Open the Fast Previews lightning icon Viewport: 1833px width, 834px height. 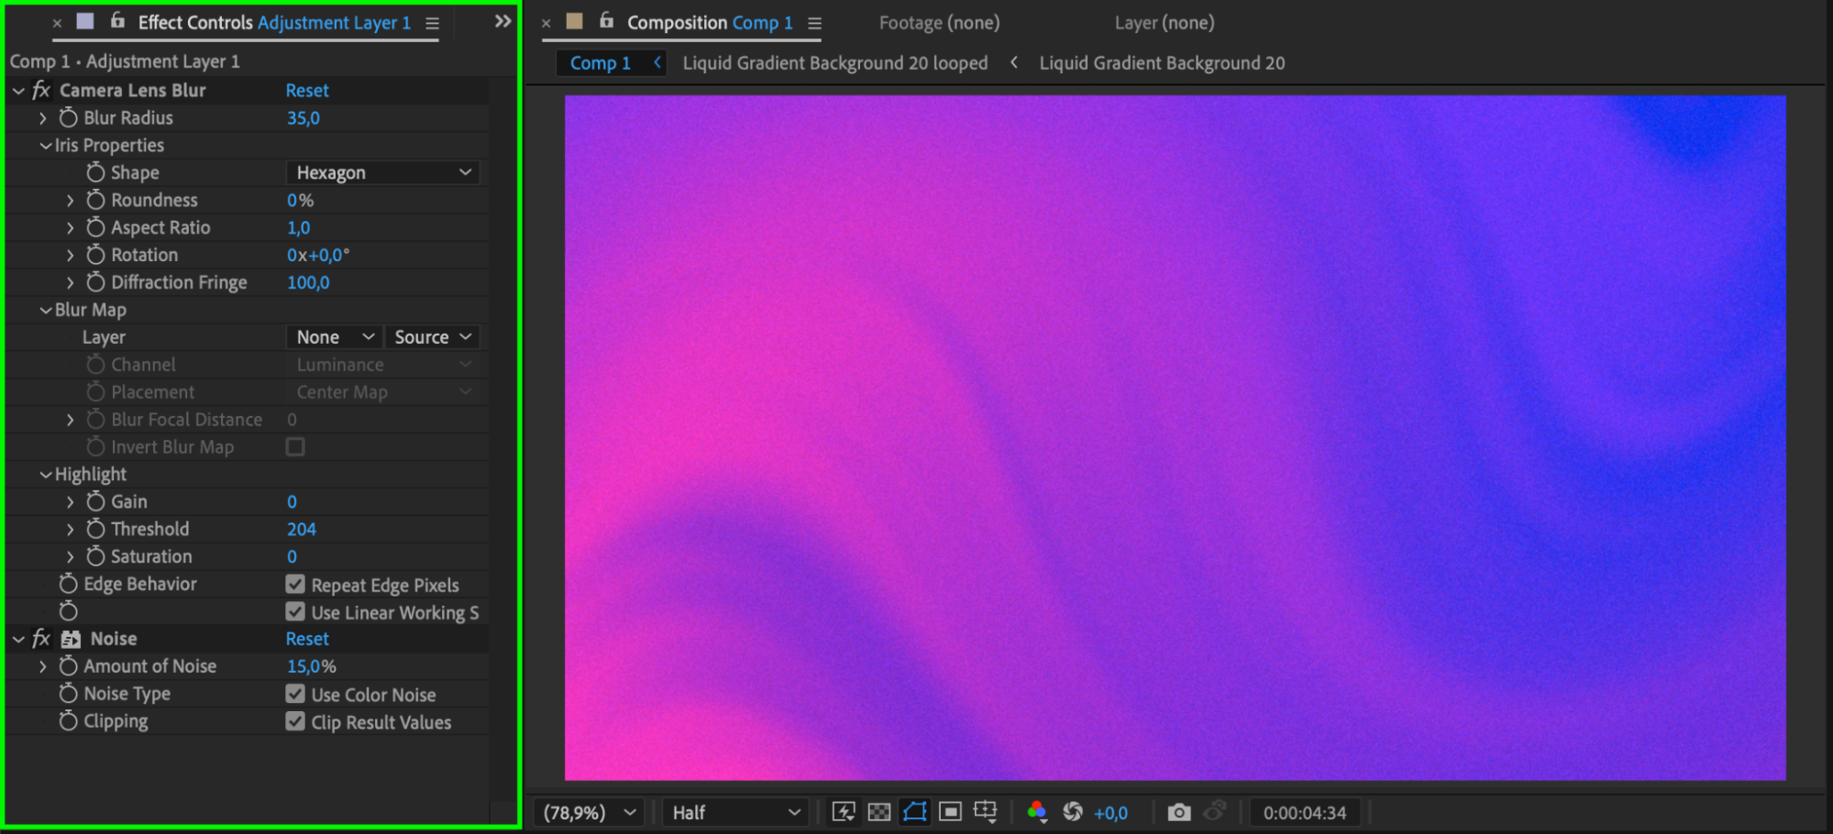pos(843,812)
